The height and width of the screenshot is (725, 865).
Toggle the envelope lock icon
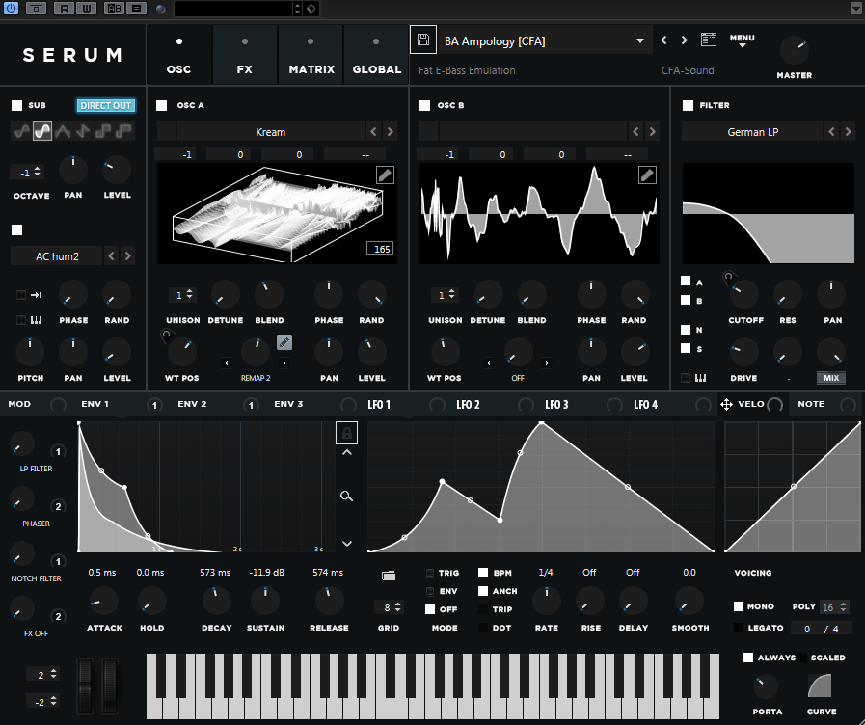tap(346, 433)
